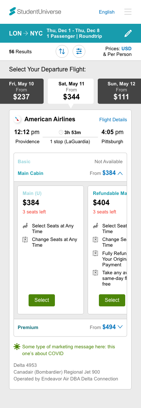The width and height of the screenshot is (141, 408).
Task: Switch to Sun, May 12 date tab
Action: 120,91
